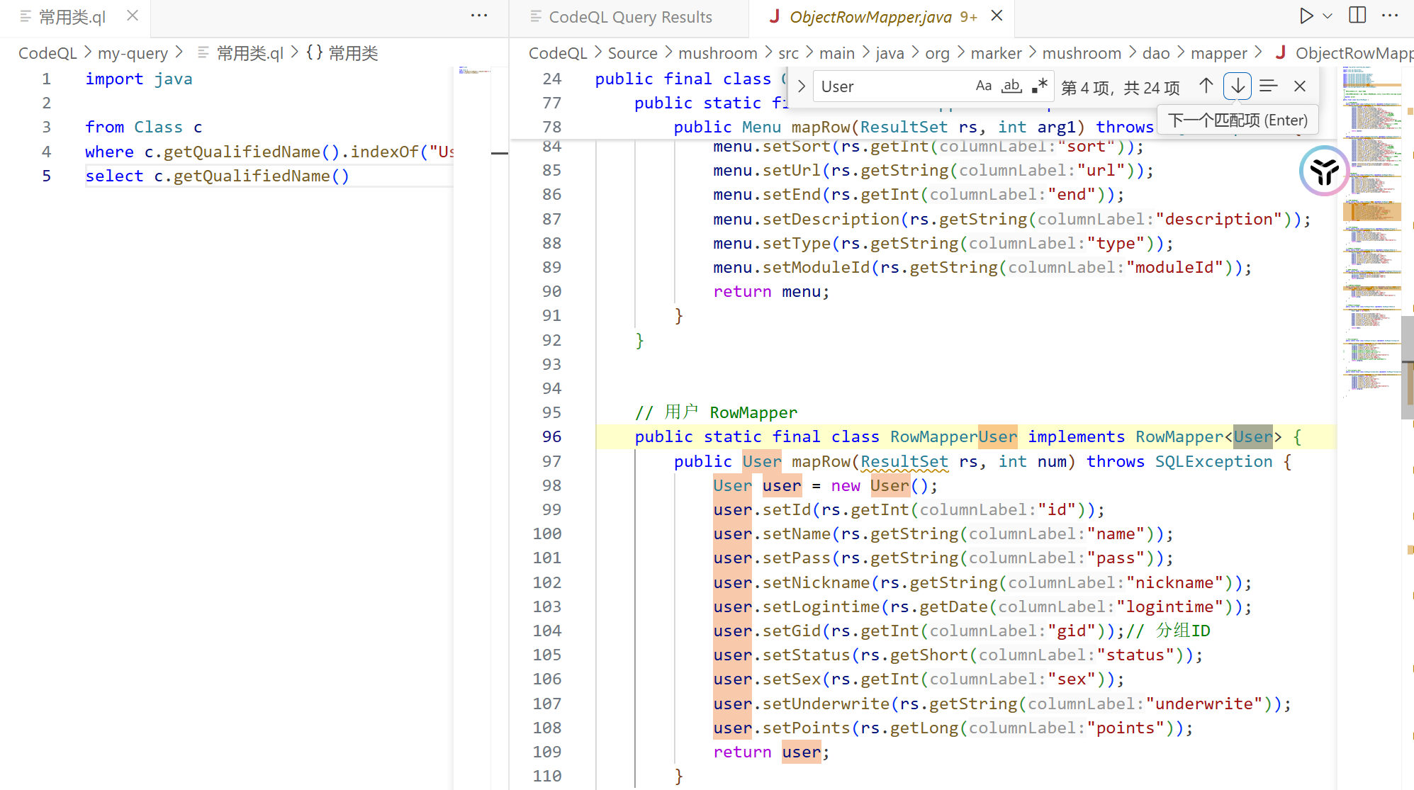Click mapper in the breadcrumb path
Image resolution: width=1414 pixels, height=790 pixels.
tap(1218, 53)
